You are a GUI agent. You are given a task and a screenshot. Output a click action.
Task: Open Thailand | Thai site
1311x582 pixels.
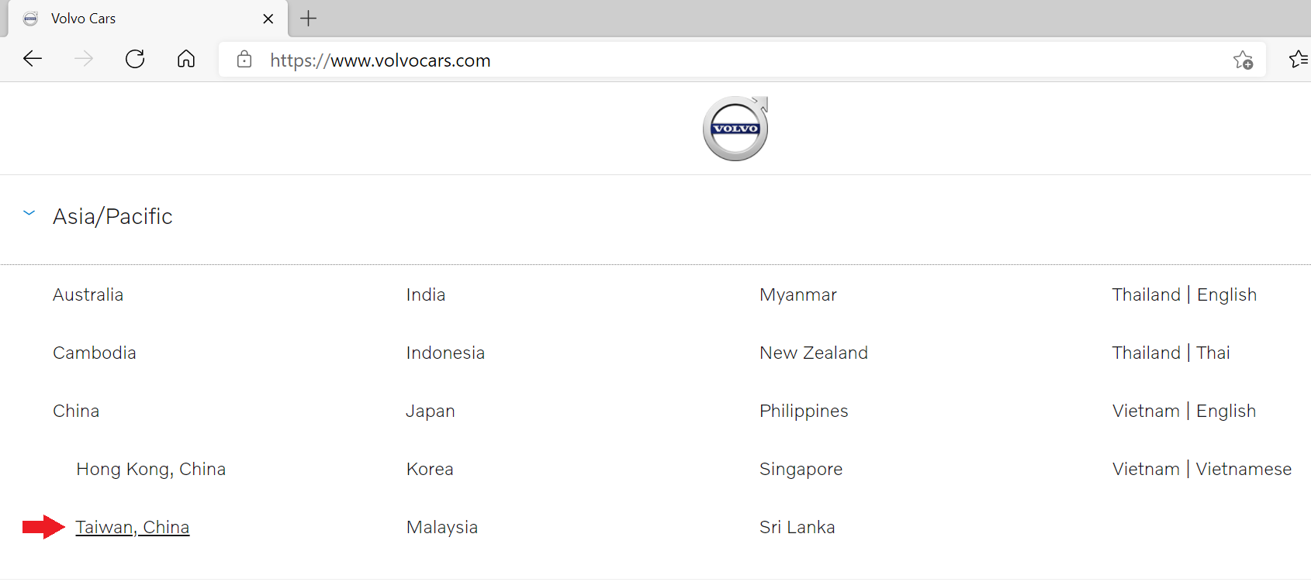[1171, 353]
